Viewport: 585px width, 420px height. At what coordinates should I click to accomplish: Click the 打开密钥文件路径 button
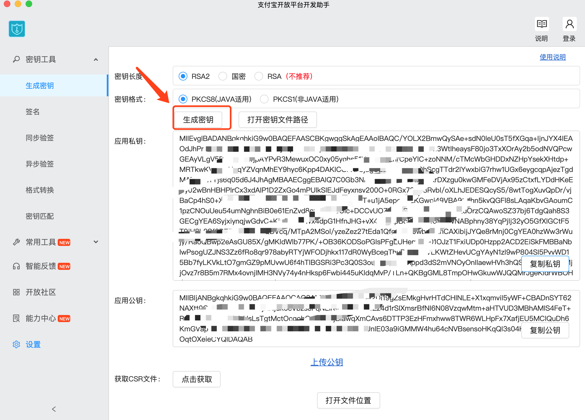tap(278, 120)
